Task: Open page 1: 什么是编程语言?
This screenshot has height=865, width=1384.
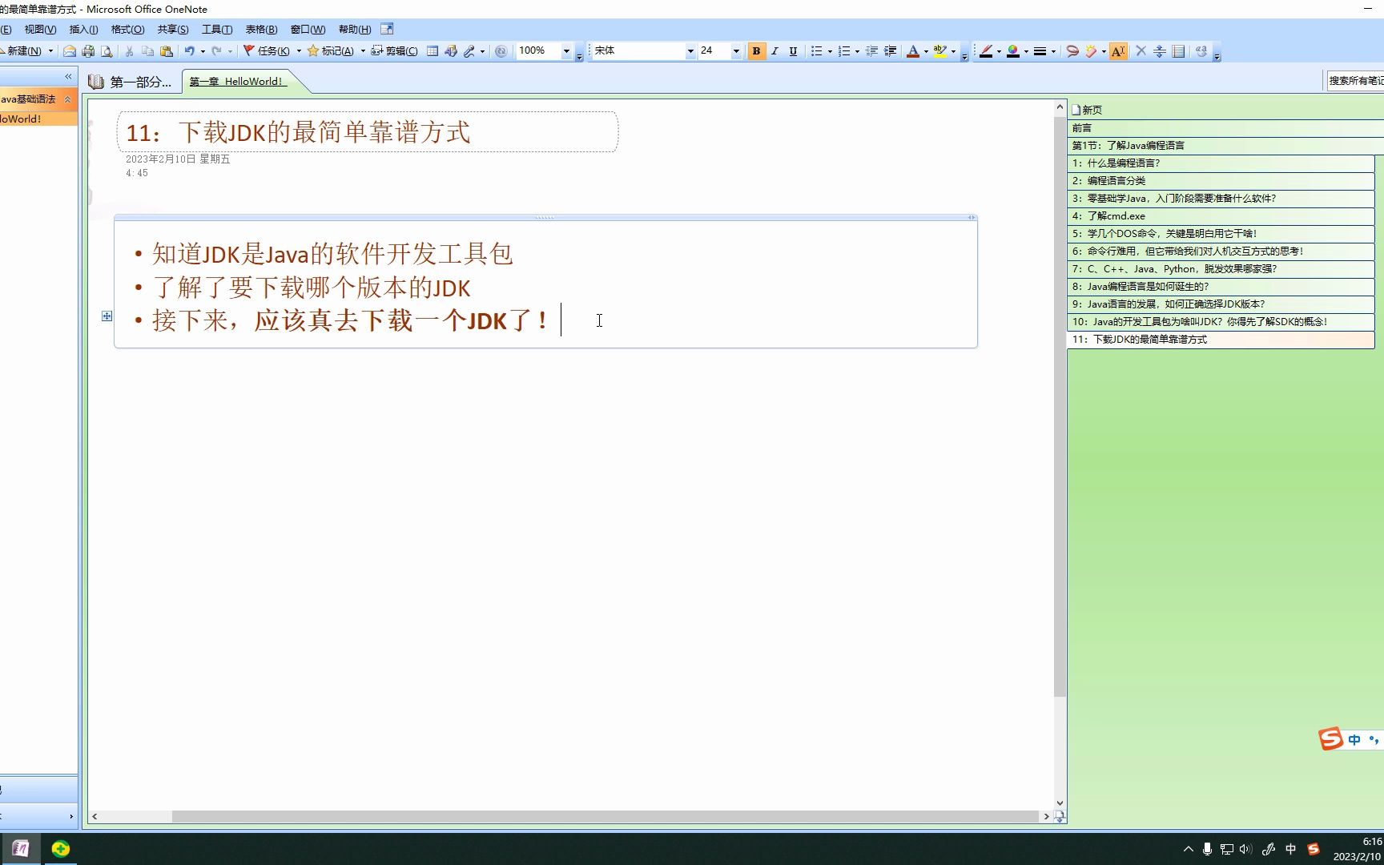Action: coord(1221,163)
